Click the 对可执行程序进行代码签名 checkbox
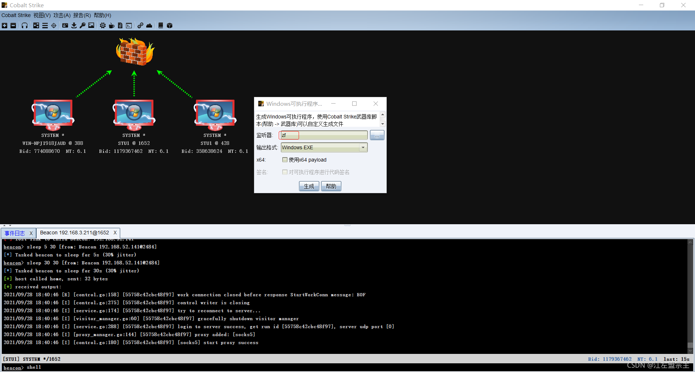The height and width of the screenshot is (372, 695). (x=285, y=172)
